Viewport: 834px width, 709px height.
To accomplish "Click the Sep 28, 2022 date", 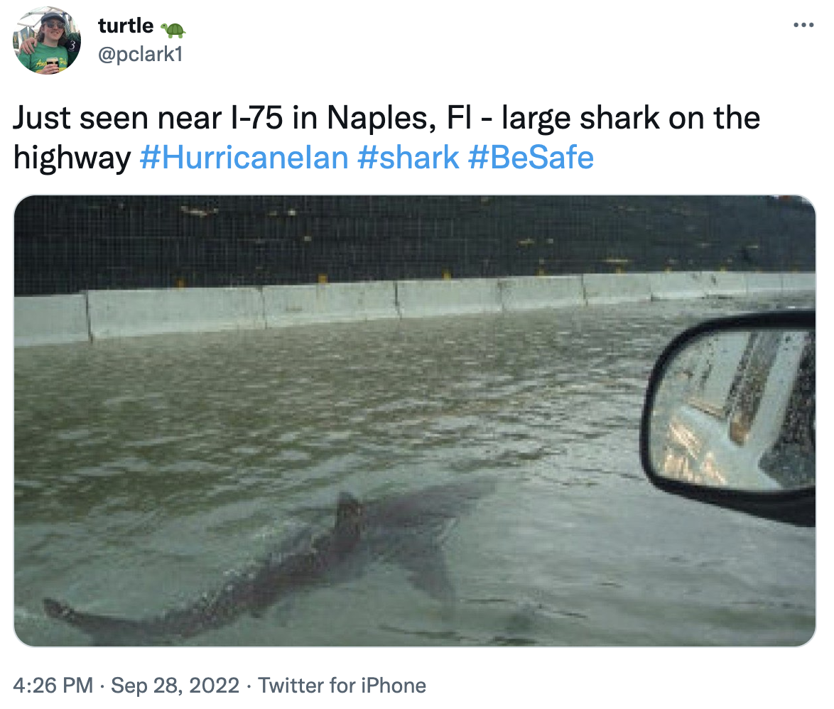I will 175,686.
